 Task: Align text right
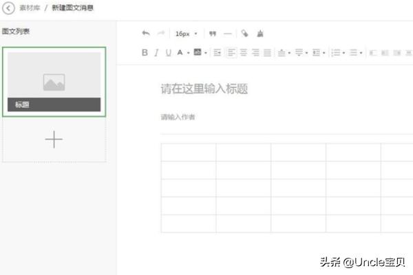255,53
